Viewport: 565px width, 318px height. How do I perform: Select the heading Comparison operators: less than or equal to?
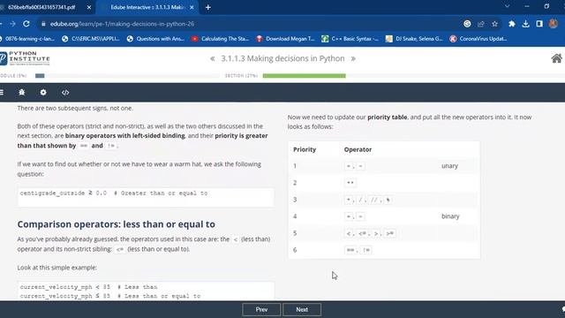[116, 224]
